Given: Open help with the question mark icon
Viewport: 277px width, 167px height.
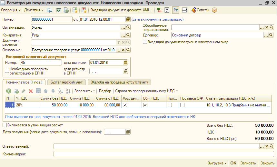Looking at the screenshot, I should click(x=214, y=10).
